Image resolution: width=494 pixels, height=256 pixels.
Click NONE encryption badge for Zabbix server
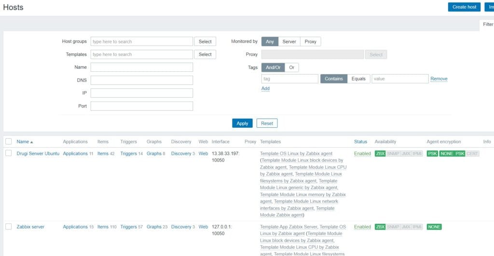[x=434, y=227]
